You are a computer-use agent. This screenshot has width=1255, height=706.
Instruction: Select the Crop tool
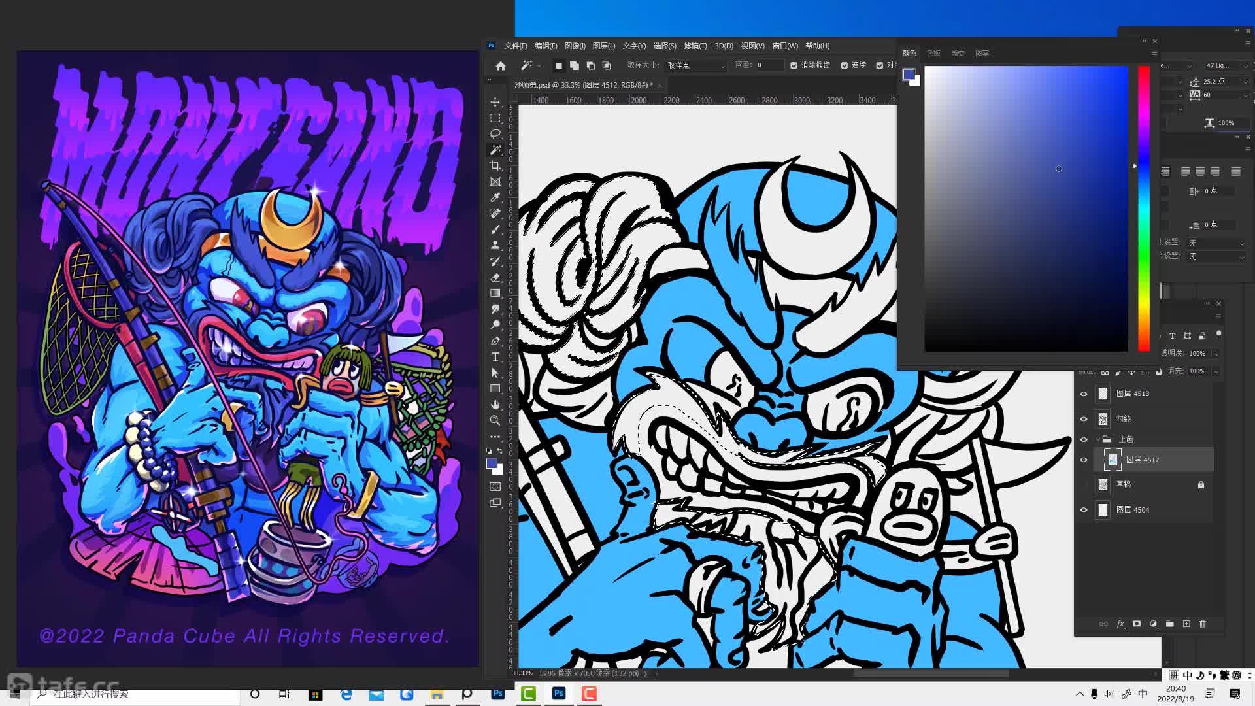(x=495, y=165)
